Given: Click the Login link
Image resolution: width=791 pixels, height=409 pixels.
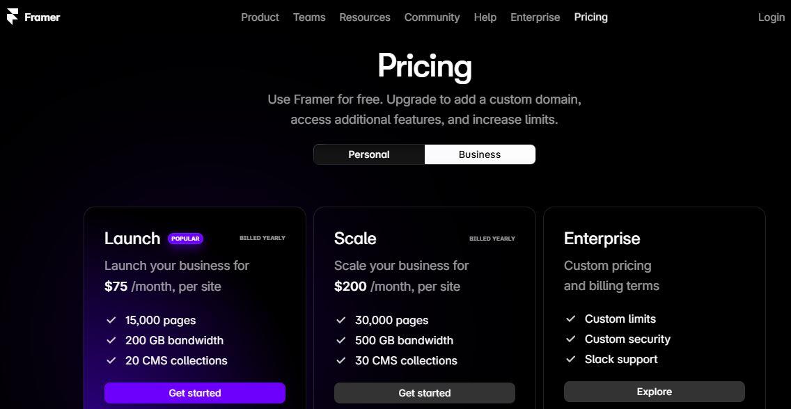Looking at the screenshot, I should (771, 17).
